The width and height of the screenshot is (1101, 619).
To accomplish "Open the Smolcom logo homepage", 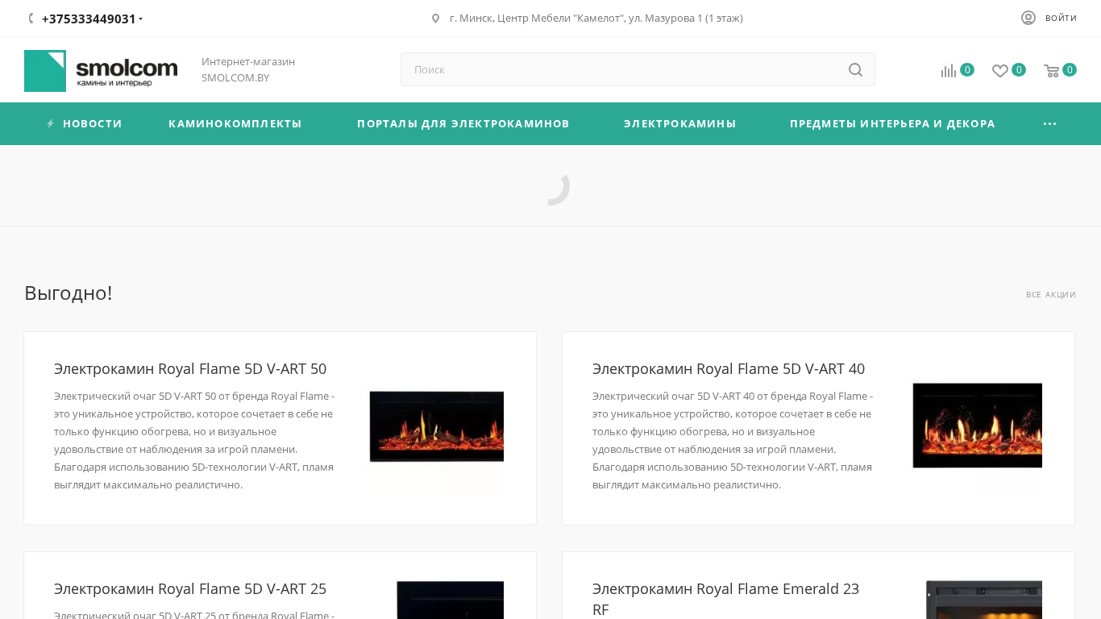I will click(x=101, y=71).
